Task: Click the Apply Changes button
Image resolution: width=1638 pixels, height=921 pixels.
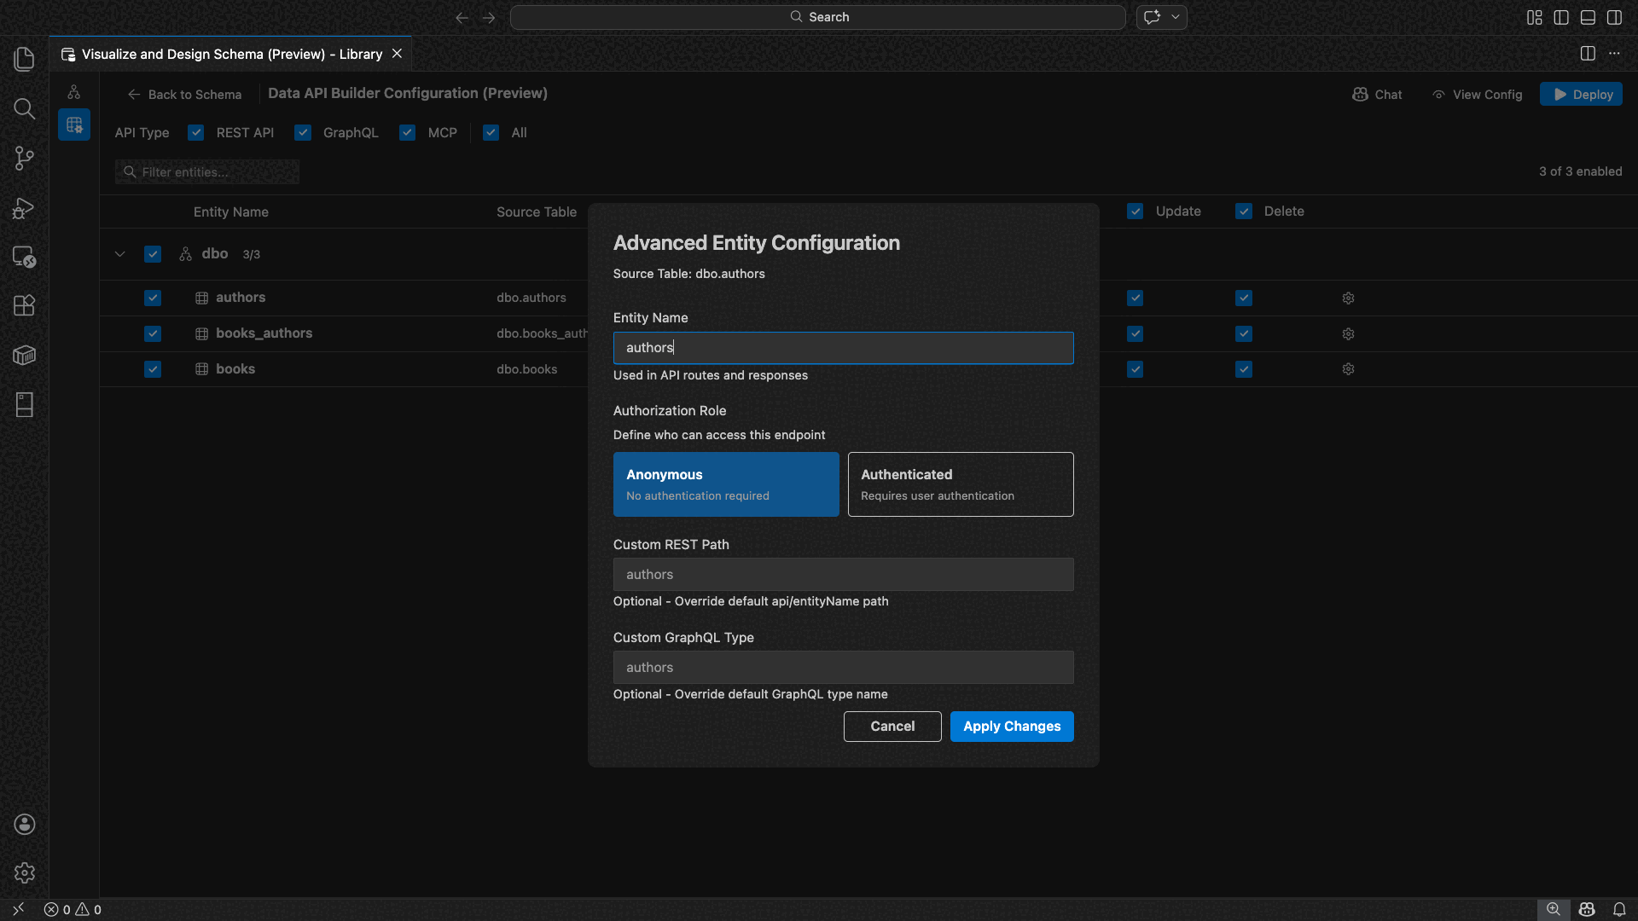Action: (x=1011, y=727)
